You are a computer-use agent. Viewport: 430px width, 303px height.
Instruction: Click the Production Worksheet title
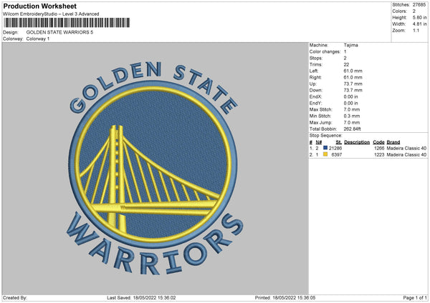39,6
